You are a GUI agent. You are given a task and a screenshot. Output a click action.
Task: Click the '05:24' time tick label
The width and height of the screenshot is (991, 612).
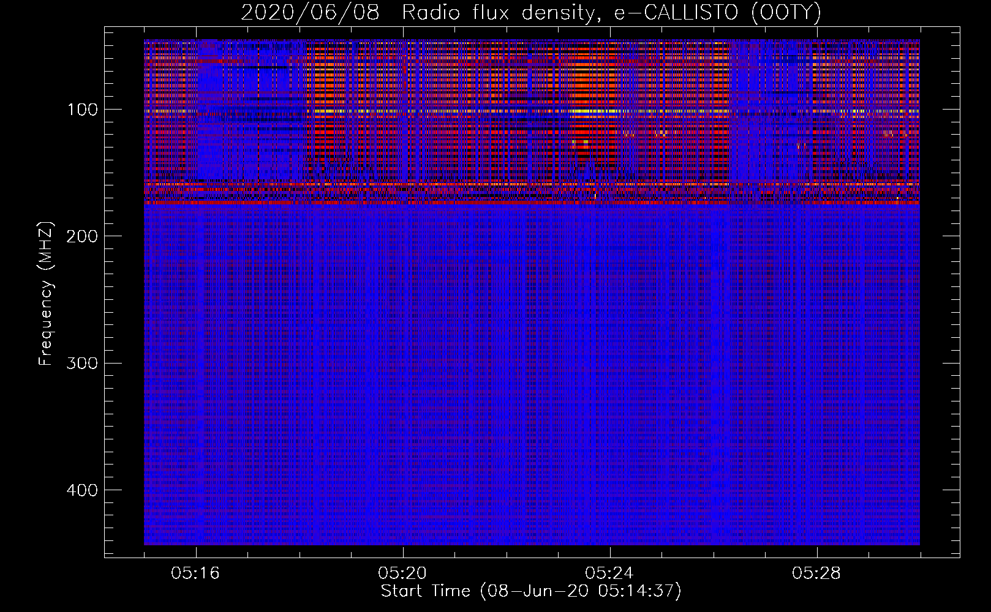click(x=609, y=573)
